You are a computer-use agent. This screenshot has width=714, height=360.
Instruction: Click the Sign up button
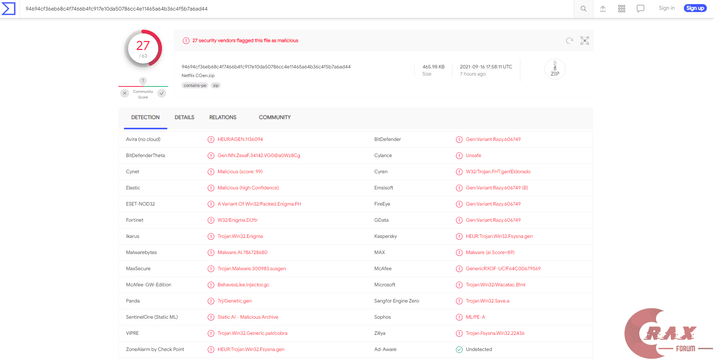[695, 8]
